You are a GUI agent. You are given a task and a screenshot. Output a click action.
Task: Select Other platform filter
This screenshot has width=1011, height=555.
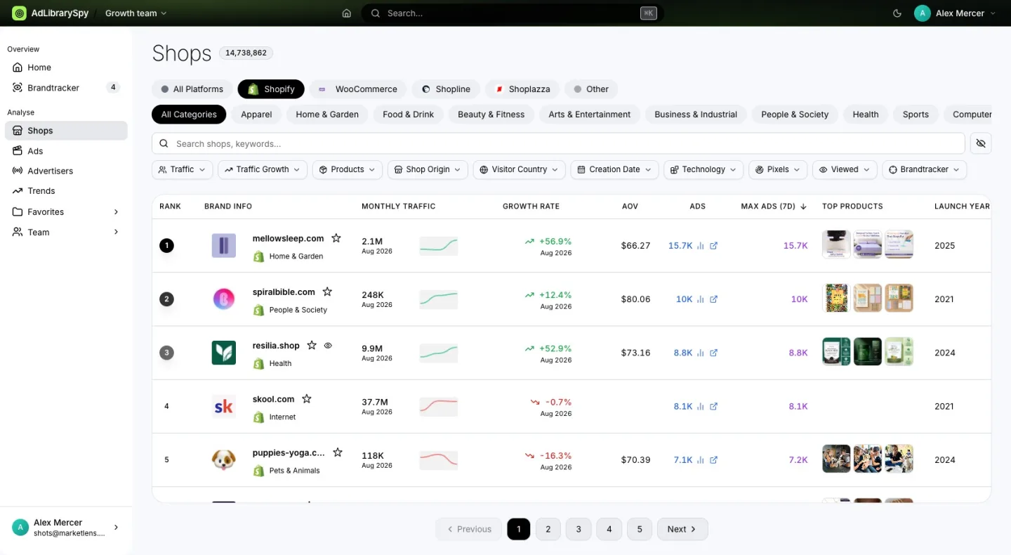point(591,89)
